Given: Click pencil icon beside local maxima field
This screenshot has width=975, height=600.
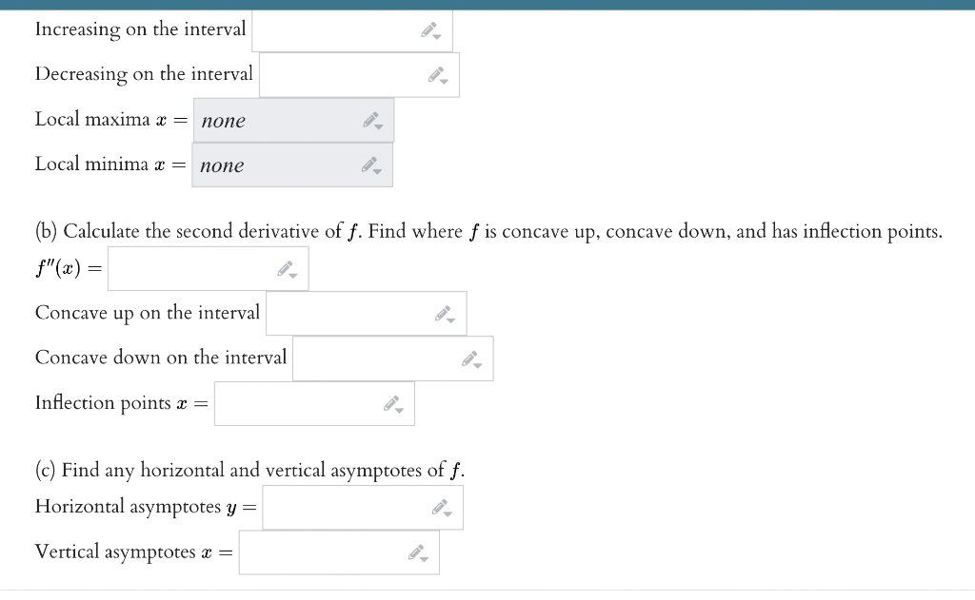Looking at the screenshot, I should [372, 118].
